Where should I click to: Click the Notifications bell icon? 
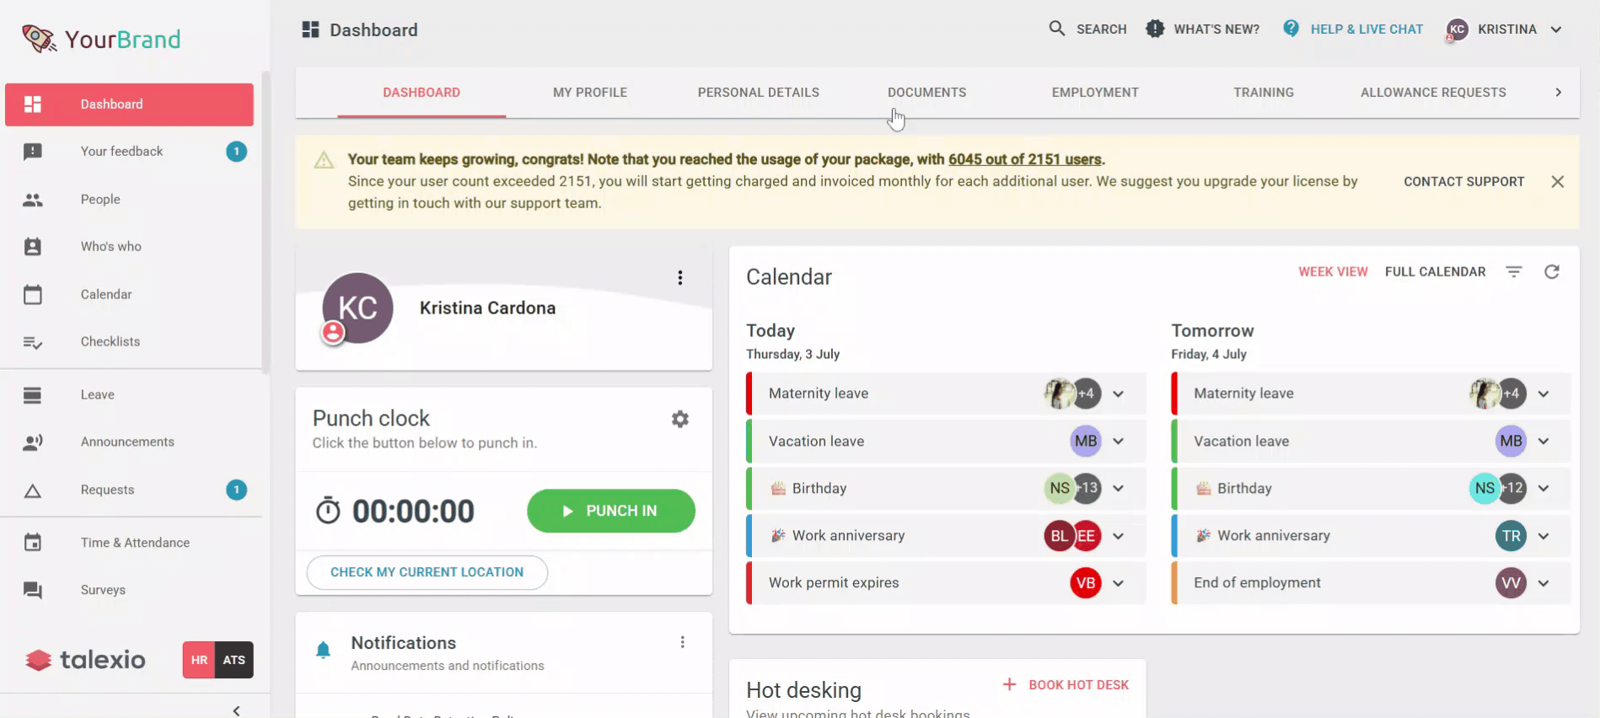(323, 650)
